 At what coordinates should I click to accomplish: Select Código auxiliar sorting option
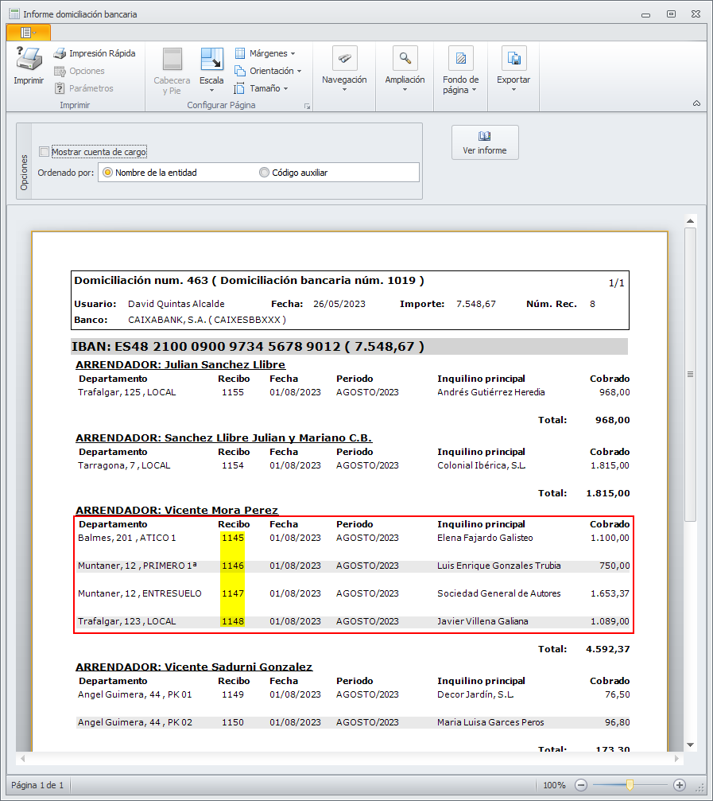pos(265,173)
